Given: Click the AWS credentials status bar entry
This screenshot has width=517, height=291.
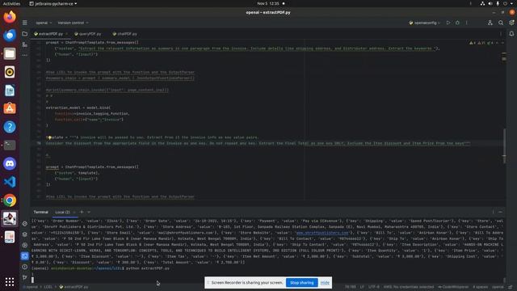Looking at the screenshot, I should [409, 287].
